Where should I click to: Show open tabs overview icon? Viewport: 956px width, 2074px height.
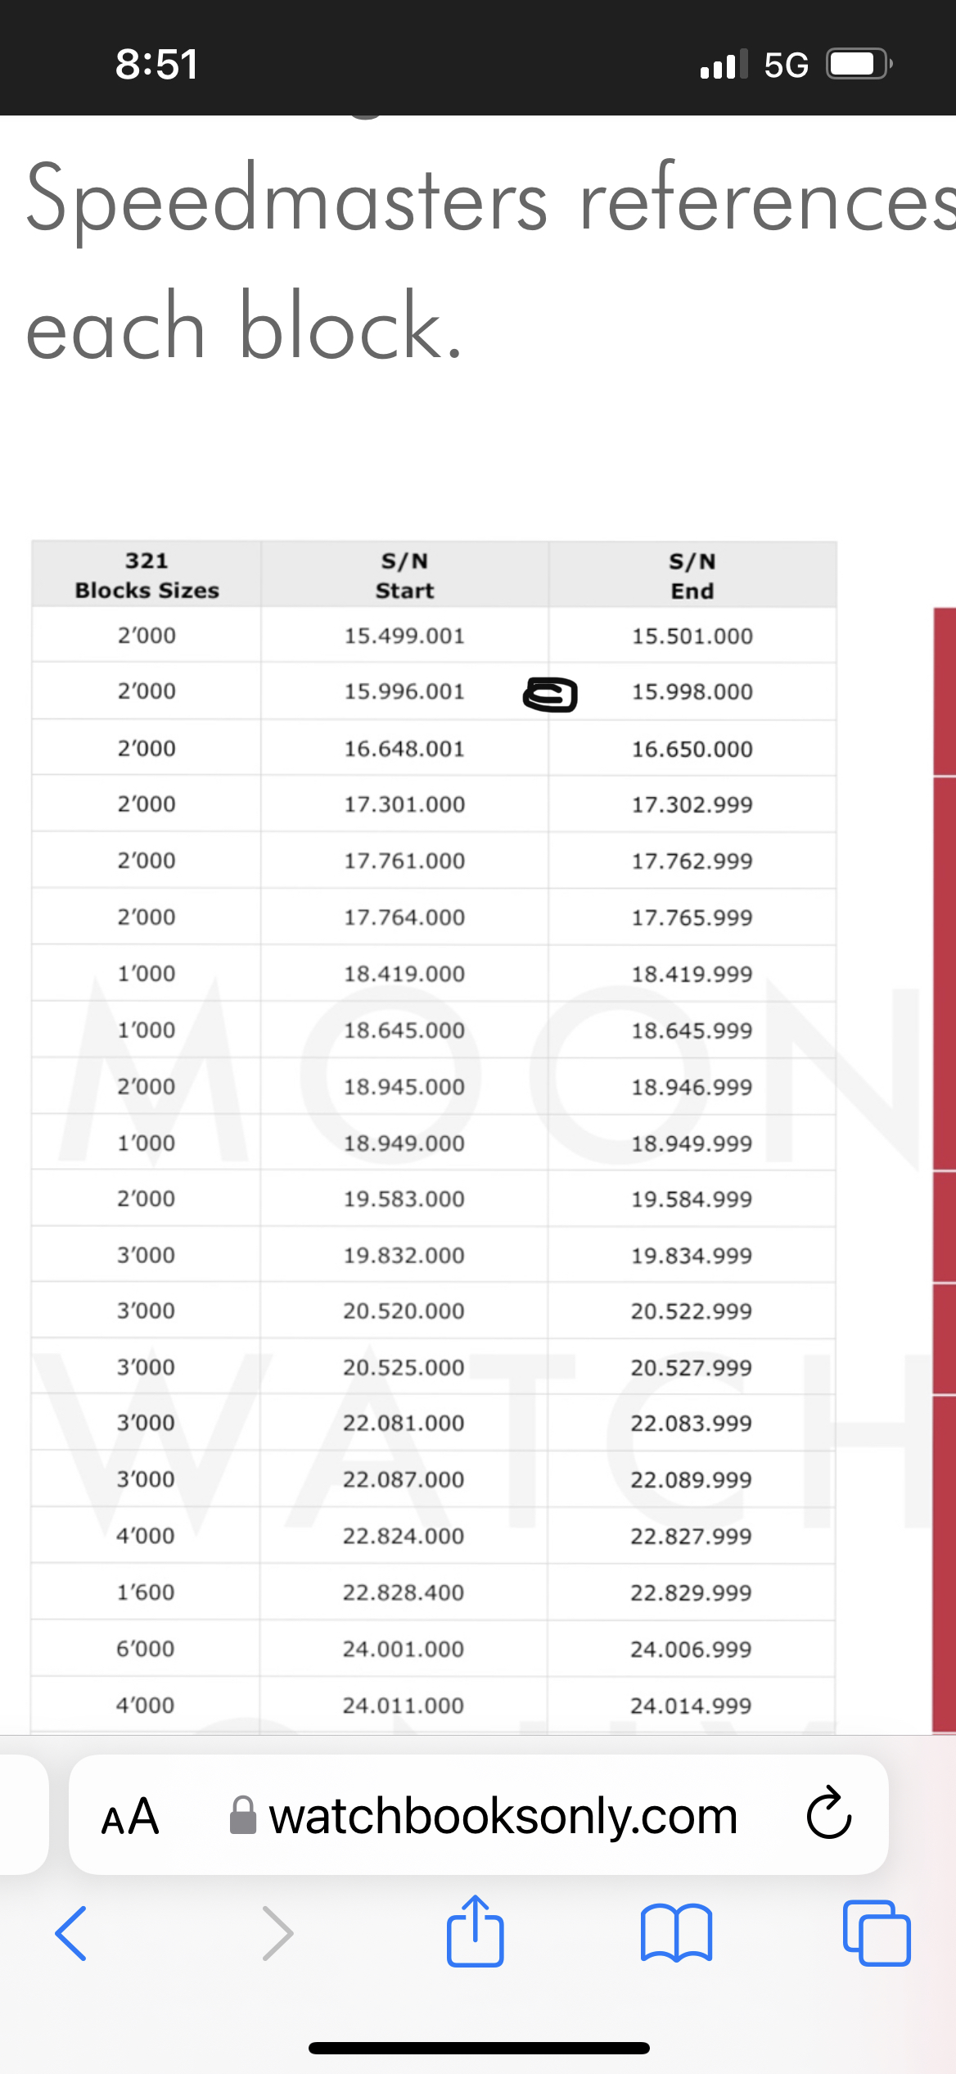click(x=876, y=1933)
